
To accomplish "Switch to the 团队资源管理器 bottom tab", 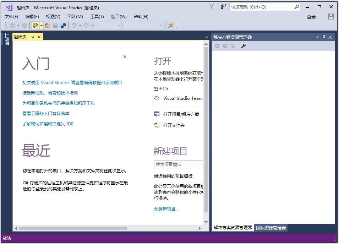I will (x=271, y=228).
